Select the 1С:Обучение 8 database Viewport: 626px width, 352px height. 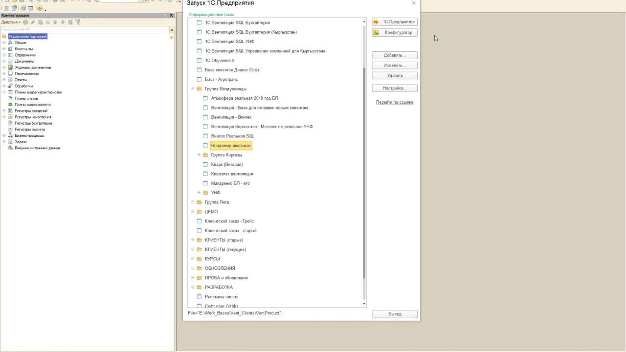pos(220,61)
